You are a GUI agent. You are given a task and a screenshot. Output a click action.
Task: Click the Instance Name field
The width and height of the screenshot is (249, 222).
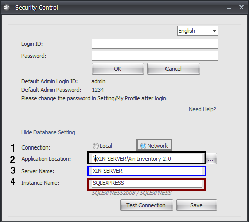[147, 183]
